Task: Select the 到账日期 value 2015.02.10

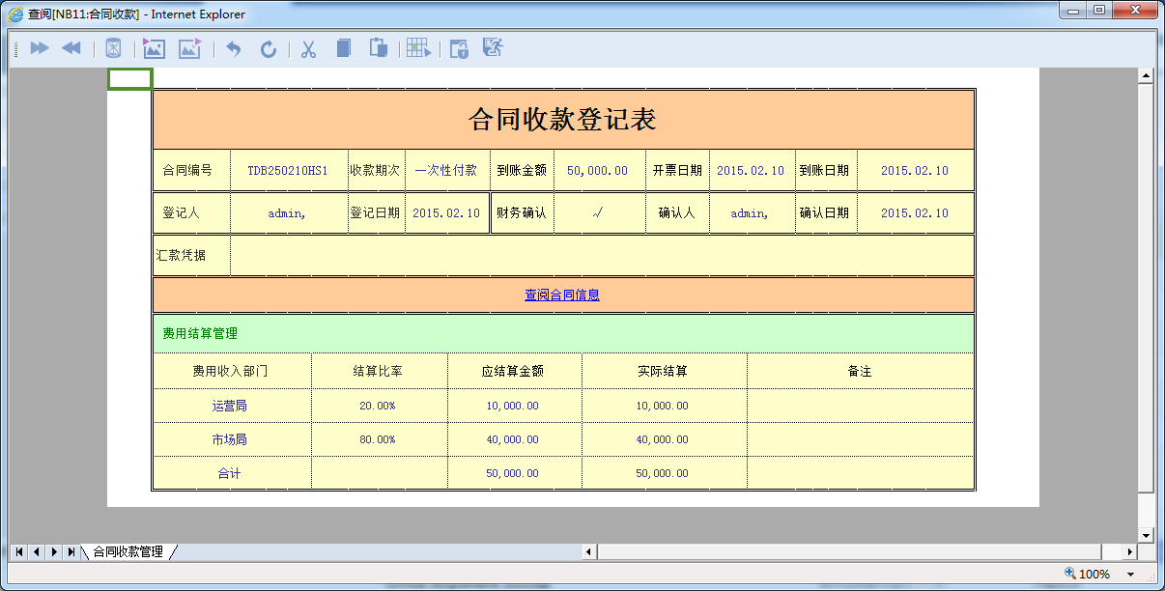Action: coord(915,171)
